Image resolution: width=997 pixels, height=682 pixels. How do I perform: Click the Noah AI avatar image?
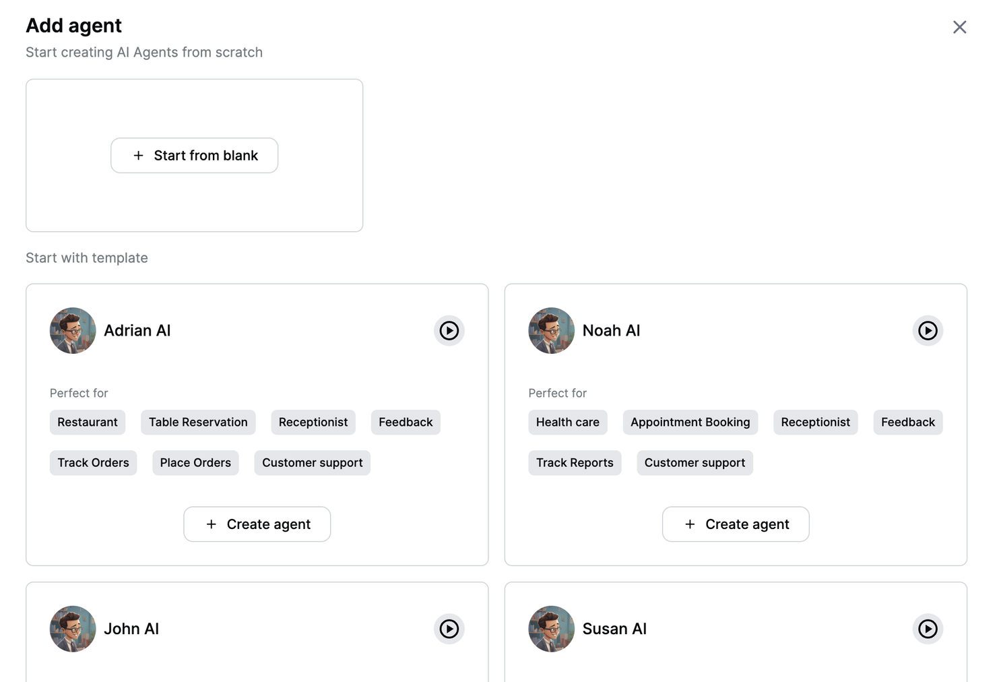tap(551, 331)
